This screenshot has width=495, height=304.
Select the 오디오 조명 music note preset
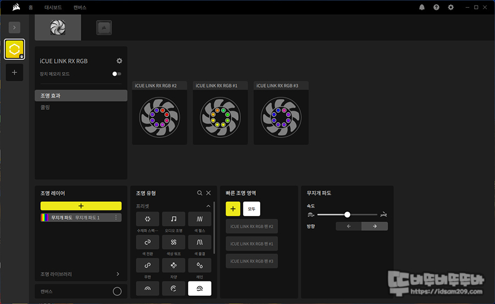click(x=173, y=219)
